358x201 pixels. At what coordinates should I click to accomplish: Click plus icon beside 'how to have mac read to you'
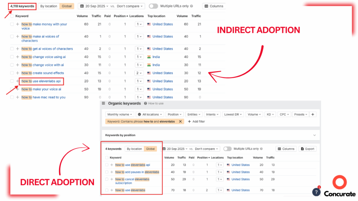pyautogui.click(x=17, y=97)
